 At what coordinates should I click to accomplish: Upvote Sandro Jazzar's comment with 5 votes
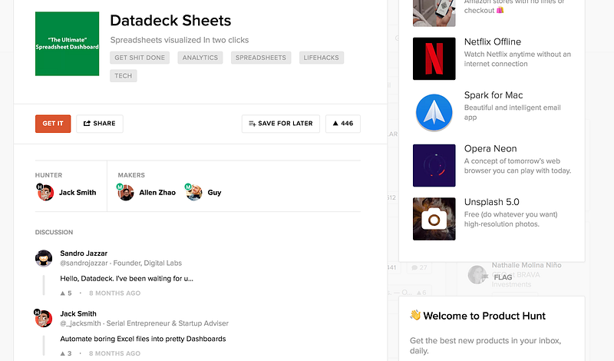(66, 293)
